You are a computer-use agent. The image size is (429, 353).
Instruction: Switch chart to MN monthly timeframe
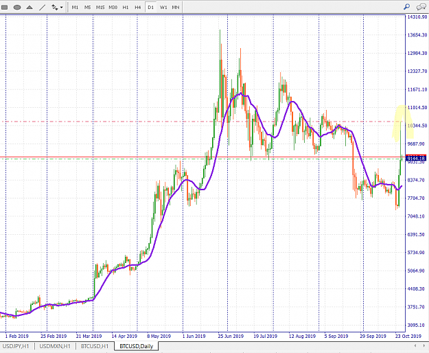pyautogui.click(x=176, y=8)
